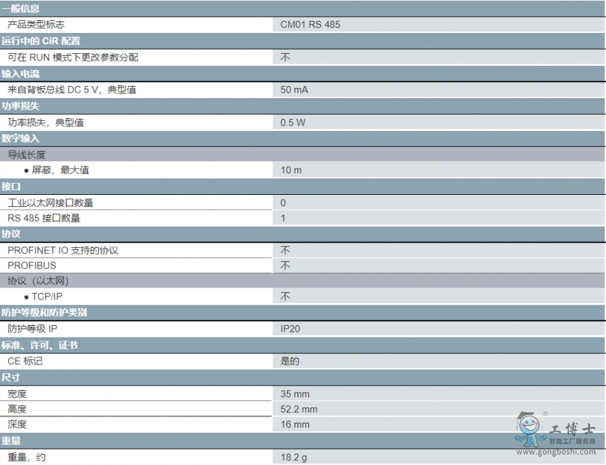
Task: Select '来自背板总线 DC 5 V，典型值' label
Action: [x=72, y=90]
